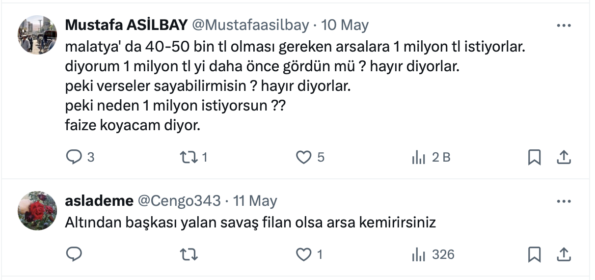Open the 11 May timestamp link
The height and width of the screenshot is (280, 595).
(x=255, y=201)
